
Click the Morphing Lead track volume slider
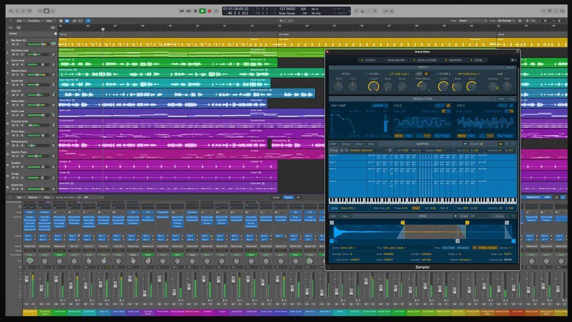[x=35, y=54]
